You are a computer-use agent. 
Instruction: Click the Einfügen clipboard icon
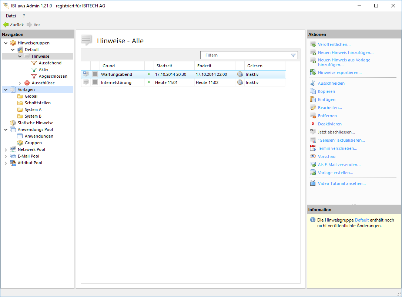click(x=313, y=99)
